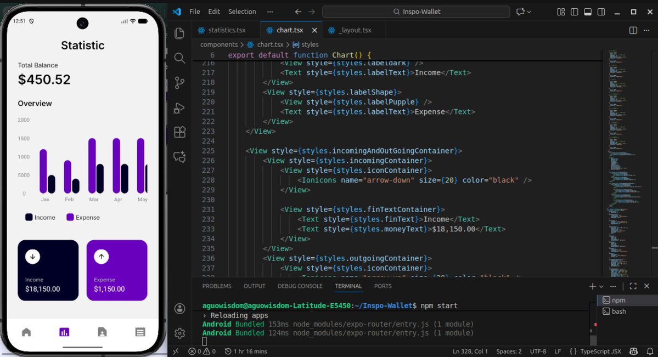The image size is (658, 357).
Task: Tap the Income down-arrow icon on card
Action: [33, 257]
